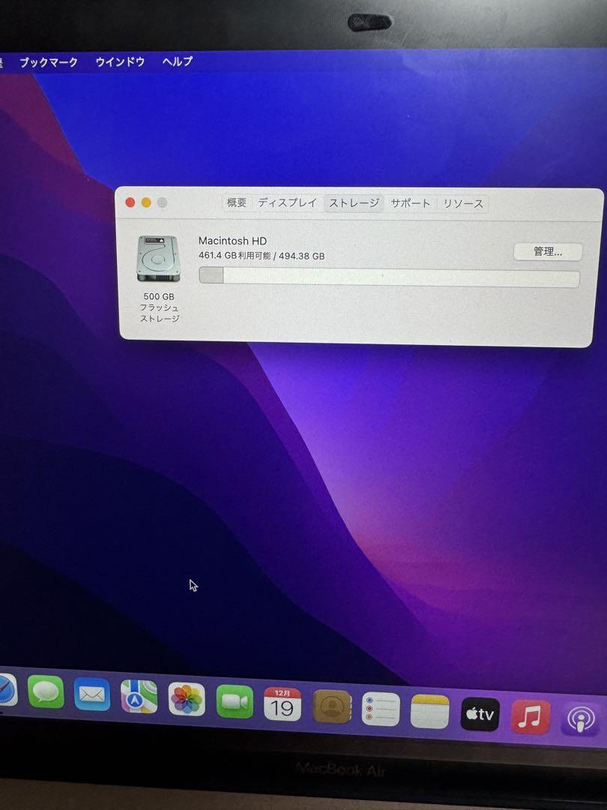Screen dimensions: 607x810
Task: Click the storage usage bar
Action: [389, 277]
